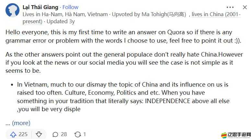Image resolution: width=252 pixels, height=139 pixels.
Task: Follow Lại Thái Giang
Action: tap(70, 7)
